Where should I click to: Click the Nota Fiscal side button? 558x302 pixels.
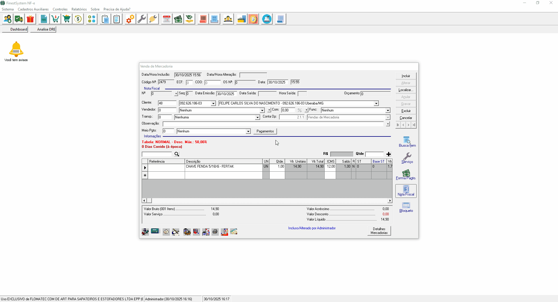pyautogui.click(x=406, y=191)
